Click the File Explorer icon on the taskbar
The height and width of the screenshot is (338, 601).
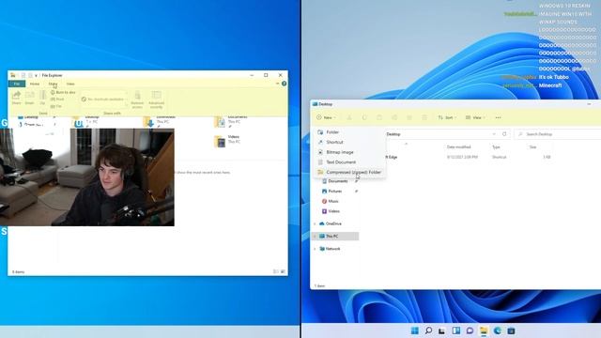coord(484,330)
